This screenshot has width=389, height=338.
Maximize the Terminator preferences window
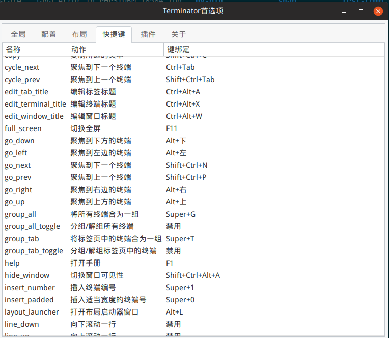point(361,11)
